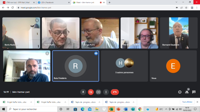Open the Chrome tab search chevron
200x112 pixels.
(178, 2)
